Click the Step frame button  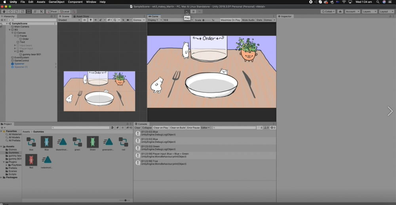pyautogui.click(x=200, y=11)
